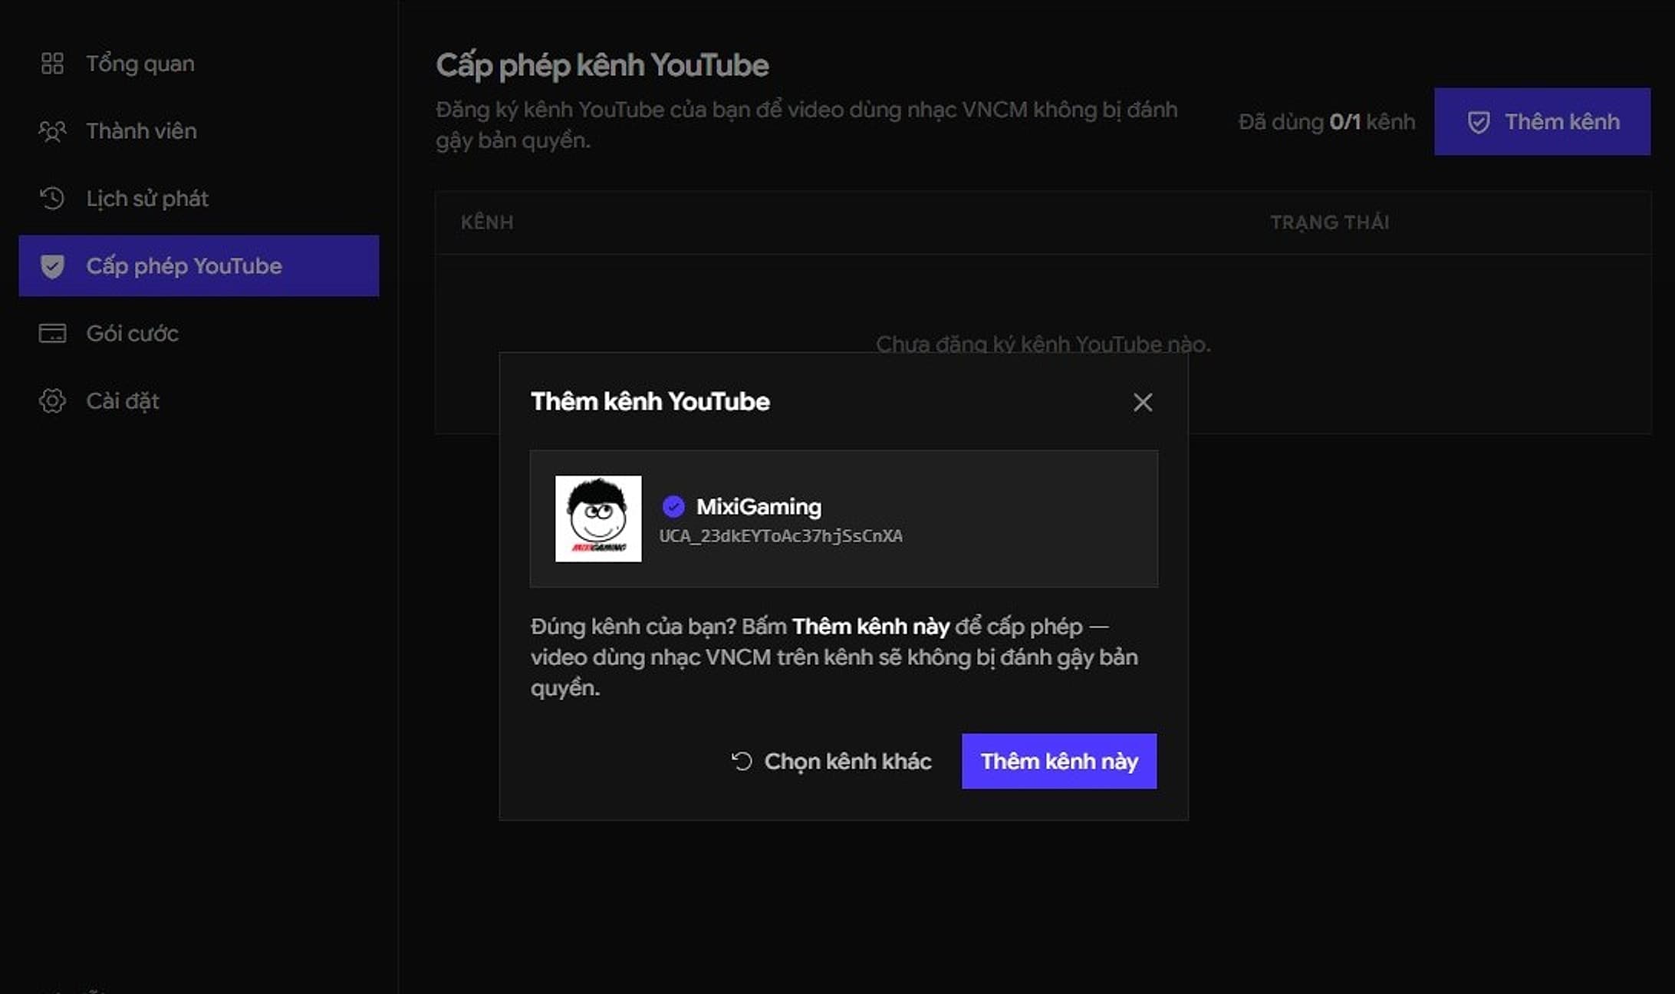The image size is (1675, 994).
Task: Click the shield icon in Thêm kênh button
Action: 1479,122
